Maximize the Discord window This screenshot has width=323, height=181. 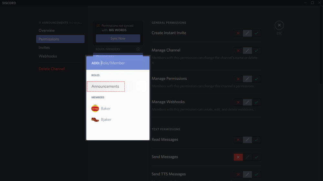point(312,3)
